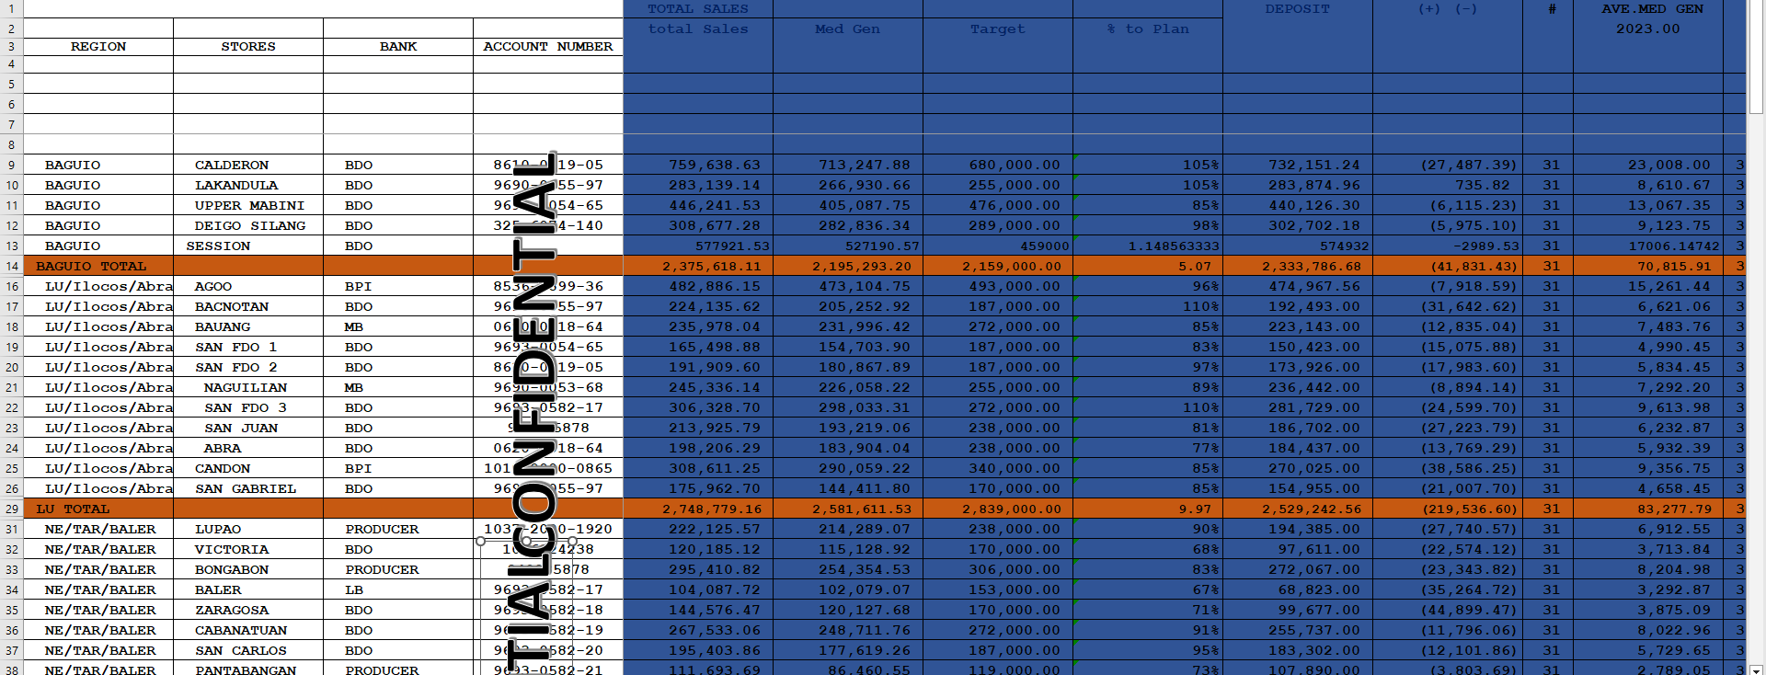The height and width of the screenshot is (675, 1766).
Task: Select the PRODUCER bank cell for LUPAO
Action: (x=398, y=529)
